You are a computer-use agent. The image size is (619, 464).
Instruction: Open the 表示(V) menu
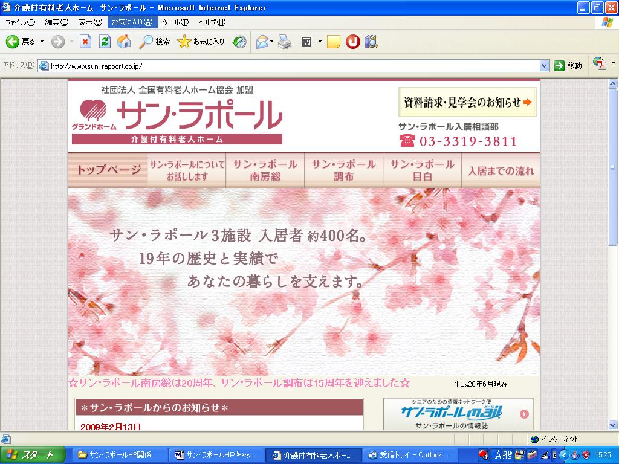[x=90, y=22]
